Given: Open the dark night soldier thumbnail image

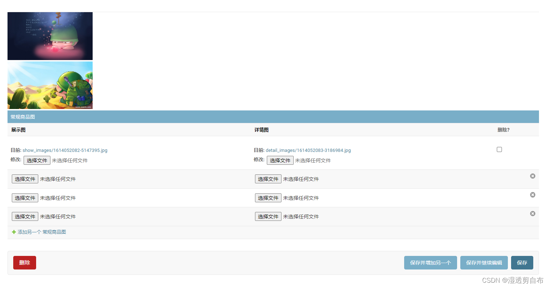Looking at the screenshot, I should (x=50, y=36).
